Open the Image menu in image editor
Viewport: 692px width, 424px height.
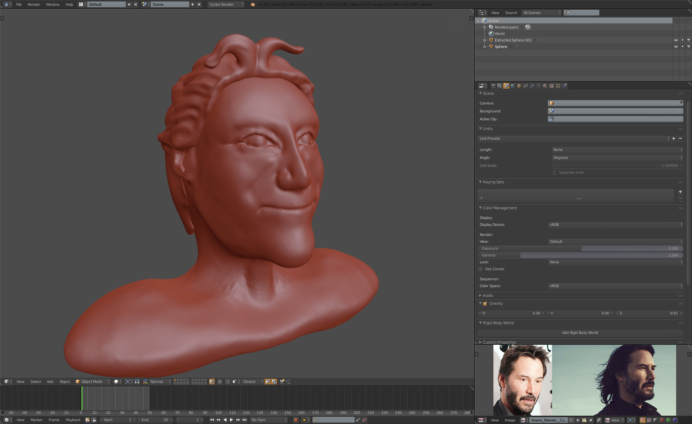coord(510,420)
